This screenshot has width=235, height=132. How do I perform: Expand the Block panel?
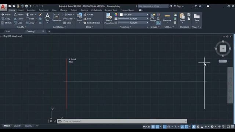tap(90, 27)
